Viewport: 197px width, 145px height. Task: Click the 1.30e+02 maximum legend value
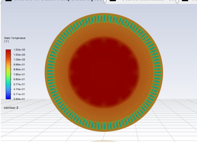coord(19,50)
